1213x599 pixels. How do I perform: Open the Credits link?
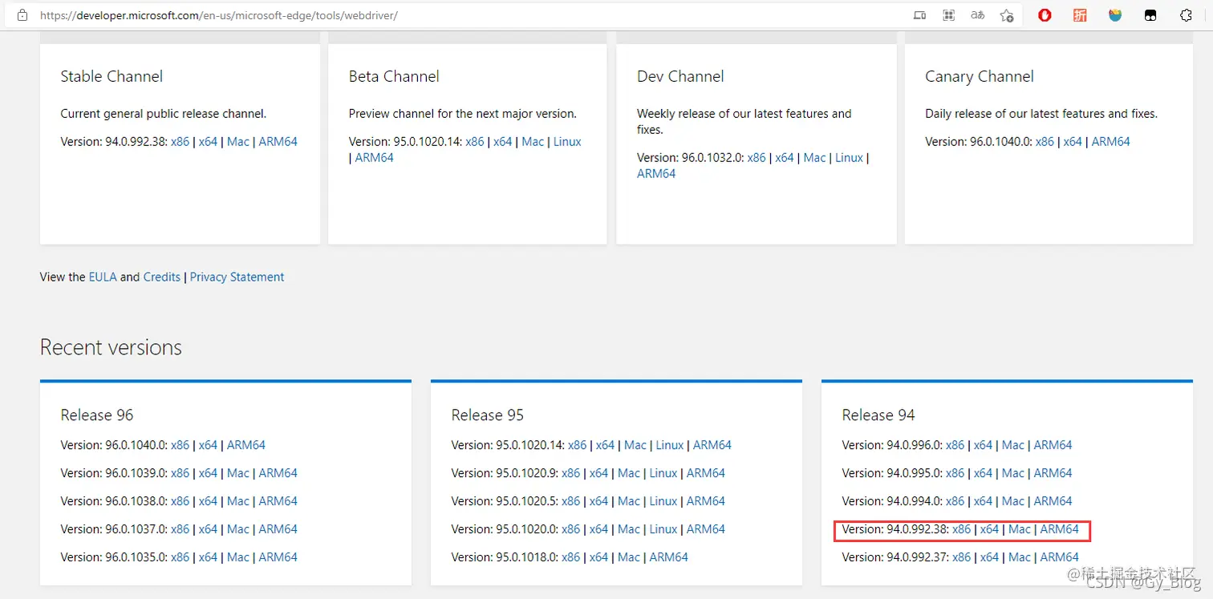(162, 277)
